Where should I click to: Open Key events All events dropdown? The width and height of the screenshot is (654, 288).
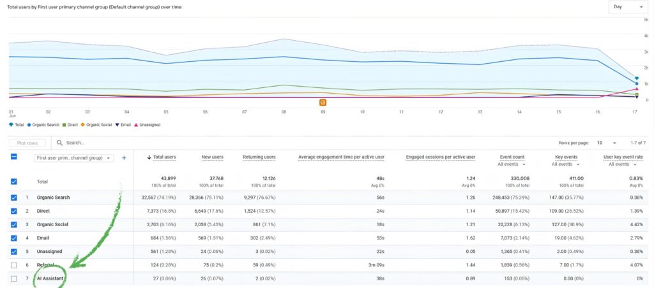566,164
